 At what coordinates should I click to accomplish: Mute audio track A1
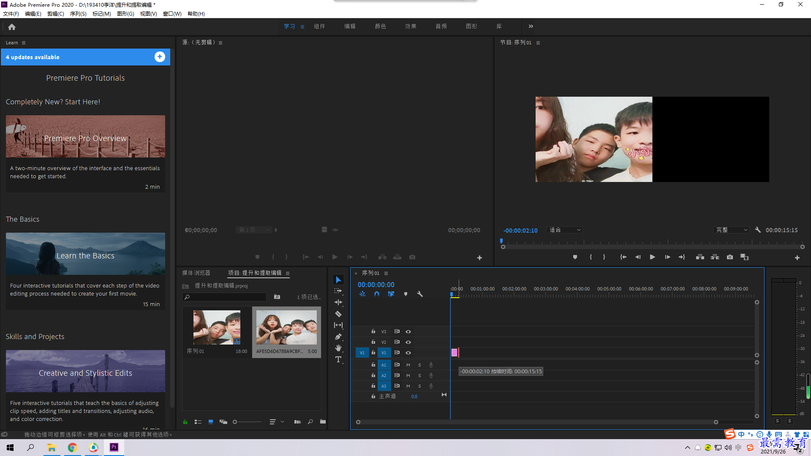click(408, 365)
